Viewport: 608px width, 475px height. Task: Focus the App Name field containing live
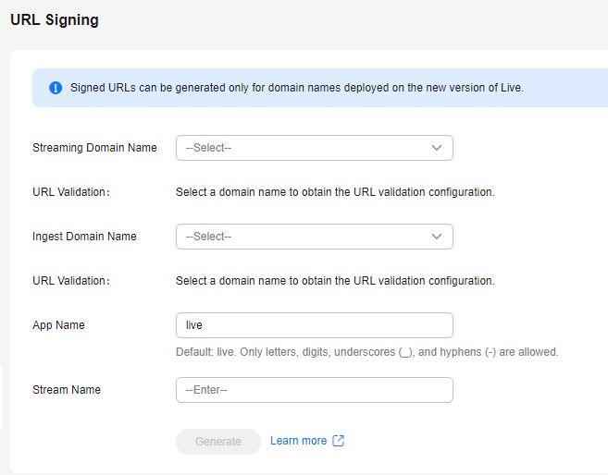(315, 325)
